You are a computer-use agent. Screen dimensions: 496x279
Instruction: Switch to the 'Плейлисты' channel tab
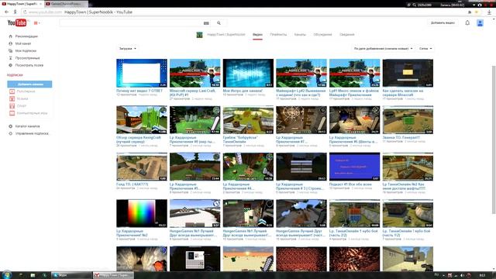pyautogui.click(x=278, y=34)
